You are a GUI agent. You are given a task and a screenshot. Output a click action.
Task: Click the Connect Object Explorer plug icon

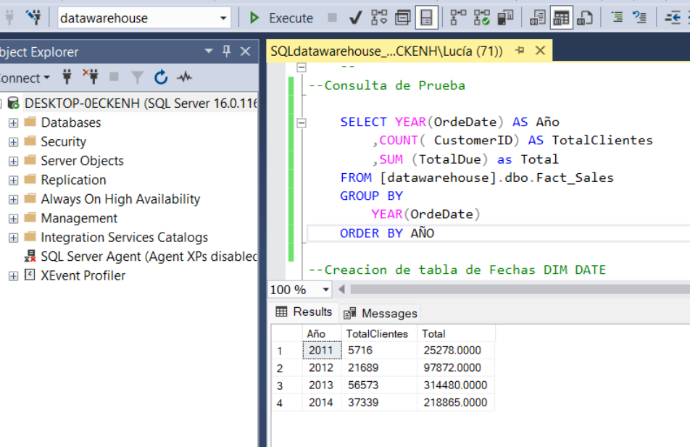[x=67, y=77]
